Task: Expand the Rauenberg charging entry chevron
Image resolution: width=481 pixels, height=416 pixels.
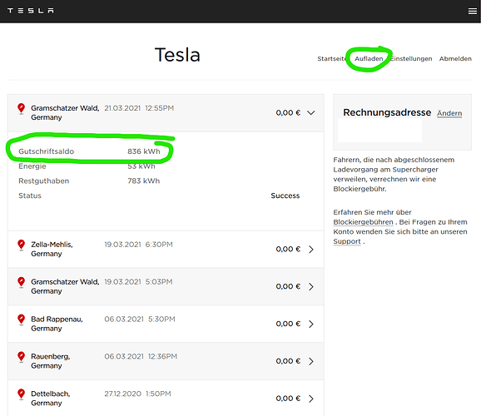Action: pyautogui.click(x=311, y=361)
